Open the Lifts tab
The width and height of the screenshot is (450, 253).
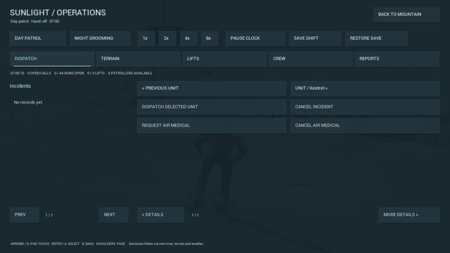[224, 59]
